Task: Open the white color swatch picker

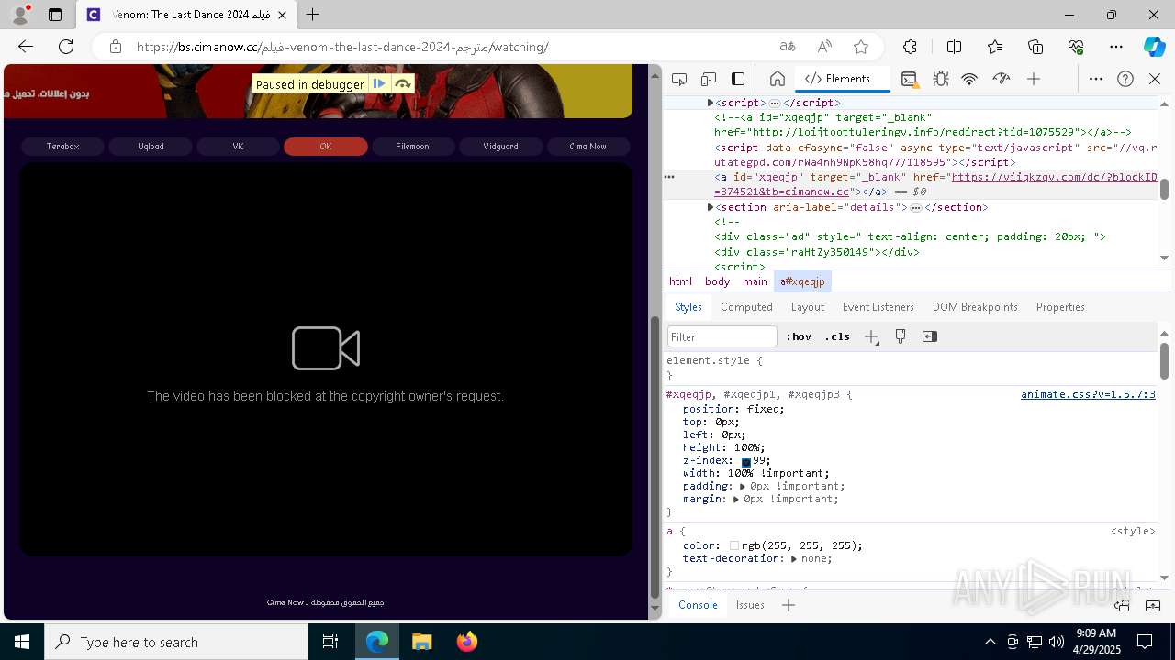Action: [734, 545]
